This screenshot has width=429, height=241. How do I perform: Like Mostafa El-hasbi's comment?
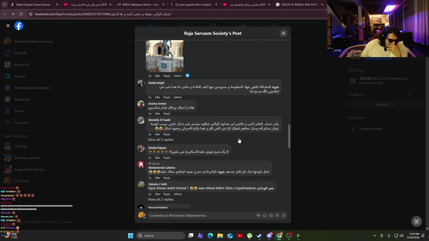point(157,134)
